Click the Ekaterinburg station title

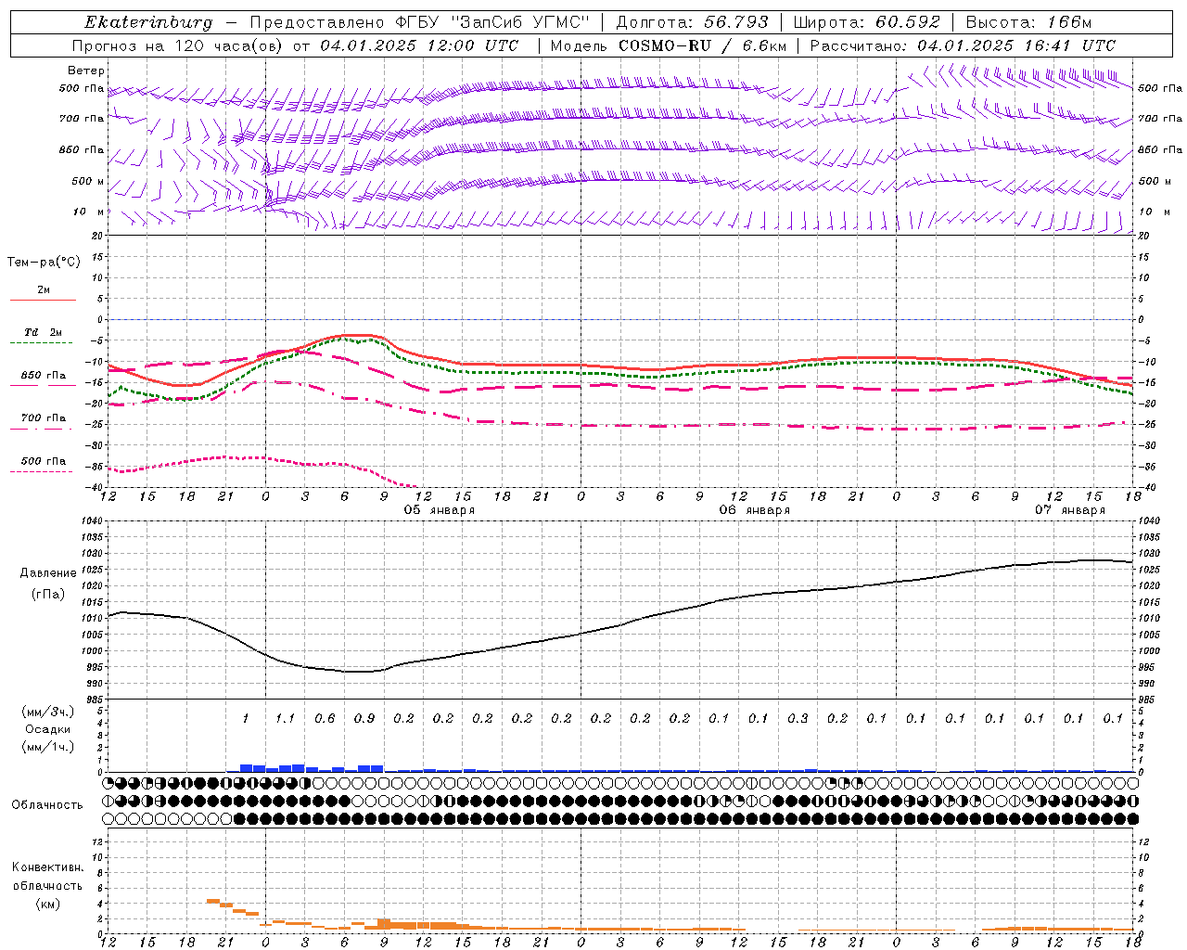[x=148, y=23]
